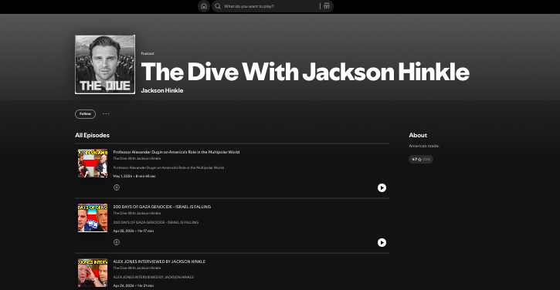Go to the Spotify home icon
The width and height of the screenshot is (560, 290).
click(204, 6)
